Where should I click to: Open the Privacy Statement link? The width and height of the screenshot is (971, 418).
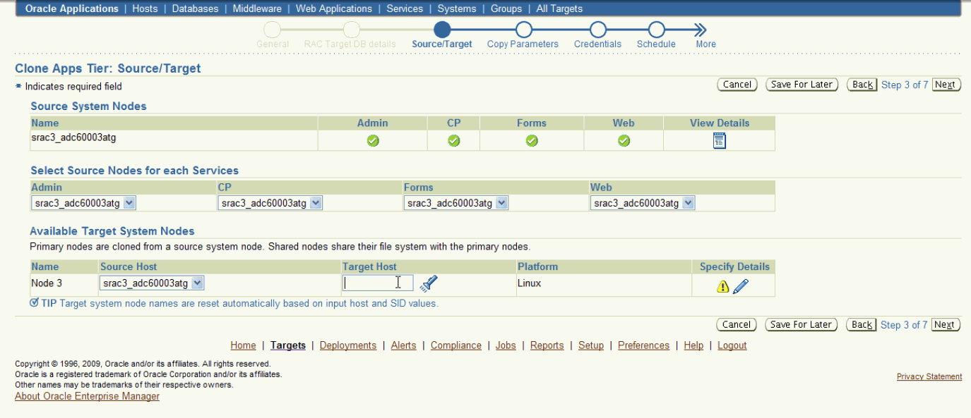[x=929, y=376]
